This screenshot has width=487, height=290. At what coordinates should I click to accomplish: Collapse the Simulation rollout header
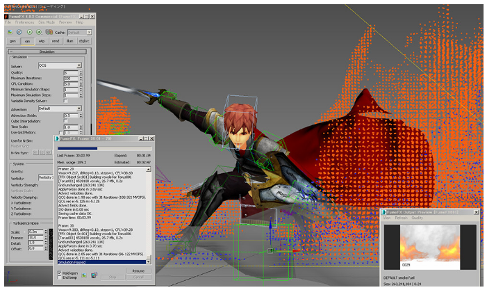[47, 51]
